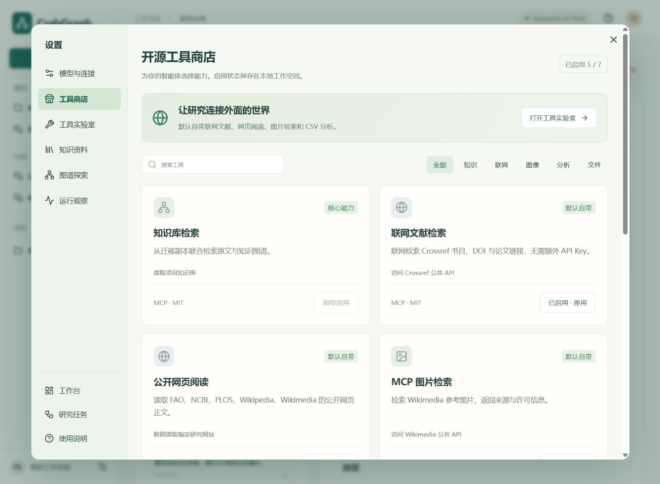This screenshot has height=484, width=660.
Task: Click the 工具实验室 wrench icon
Action: point(49,124)
